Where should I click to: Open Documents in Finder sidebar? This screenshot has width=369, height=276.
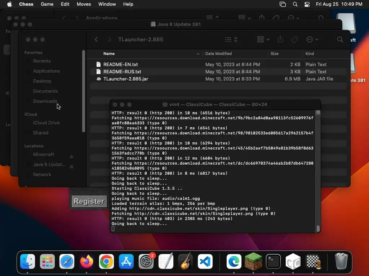[45, 91]
